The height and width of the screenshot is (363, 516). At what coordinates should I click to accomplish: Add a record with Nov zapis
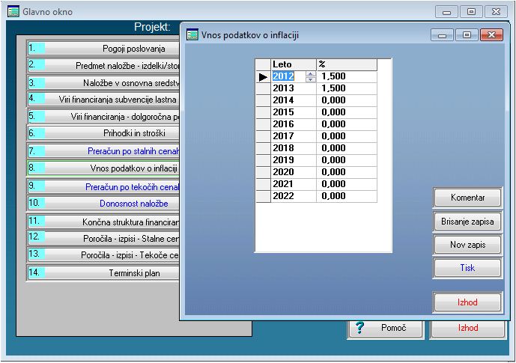pos(467,245)
